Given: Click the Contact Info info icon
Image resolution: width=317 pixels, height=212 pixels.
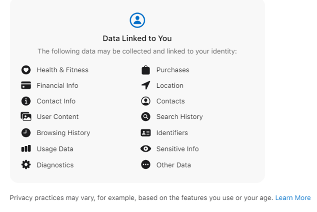Looking at the screenshot, I should (x=26, y=101).
